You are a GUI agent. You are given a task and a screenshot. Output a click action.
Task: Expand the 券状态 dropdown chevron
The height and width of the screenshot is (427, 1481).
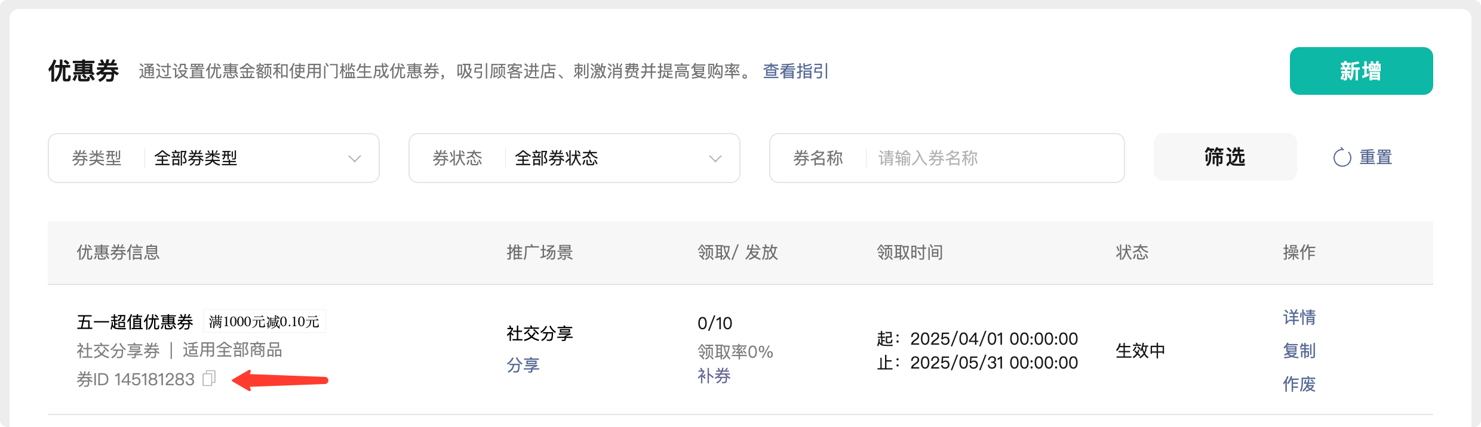[715, 159]
